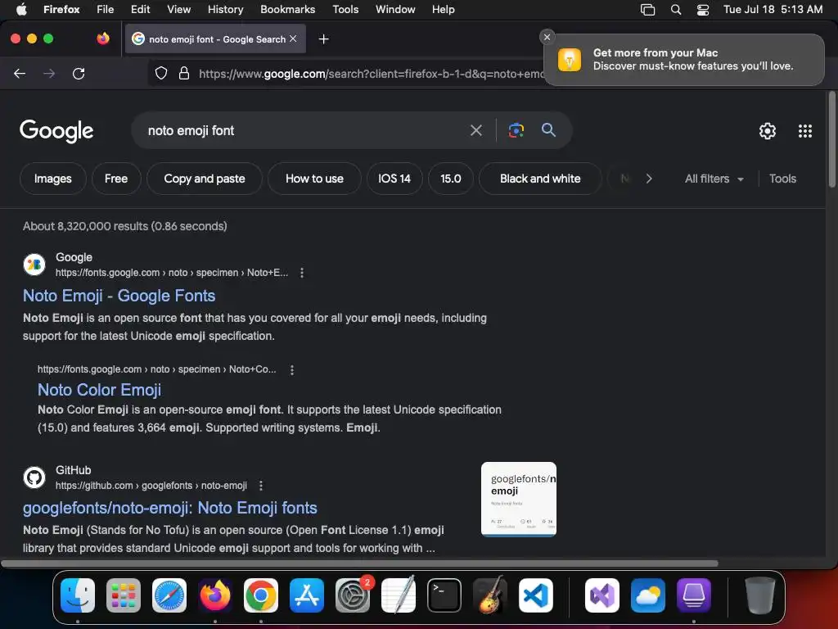Open the Firefox application menu

(61, 9)
